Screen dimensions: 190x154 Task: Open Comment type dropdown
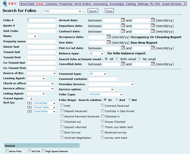(98, 74)
